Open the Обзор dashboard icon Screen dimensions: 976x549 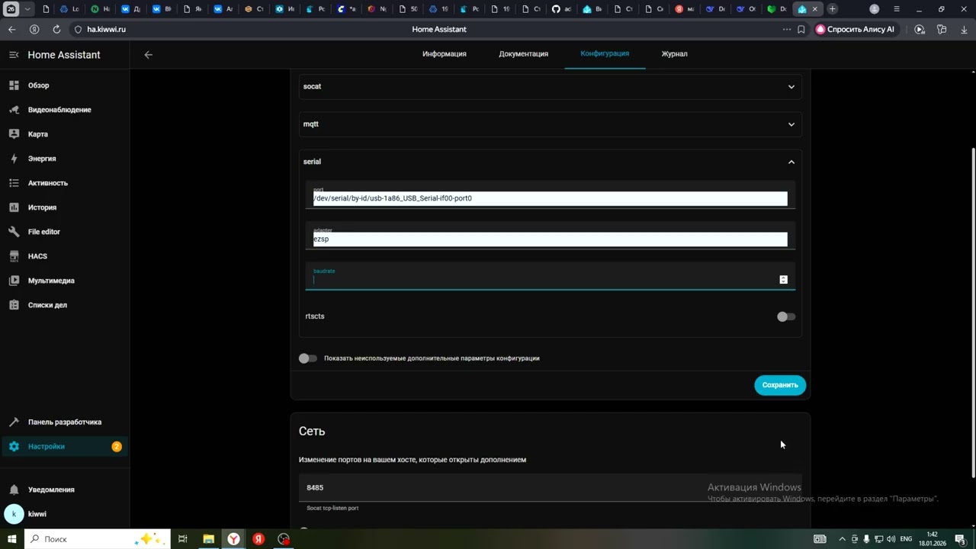[14, 85]
